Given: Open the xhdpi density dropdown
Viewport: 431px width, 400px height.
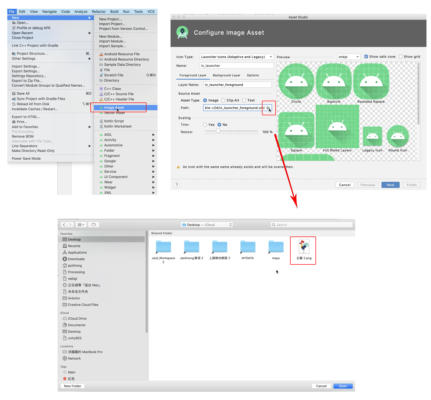Looking at the screenshot, I should pos(349,57).
